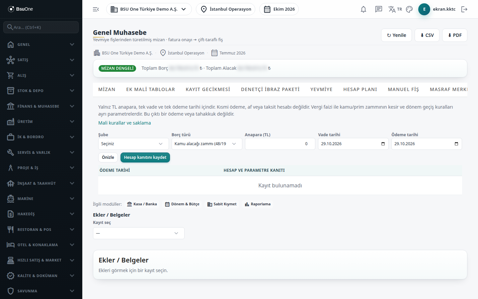Open the Borç türü dropdown

coord(207,144)
